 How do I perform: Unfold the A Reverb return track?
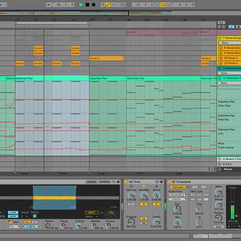tap(219, 159)
